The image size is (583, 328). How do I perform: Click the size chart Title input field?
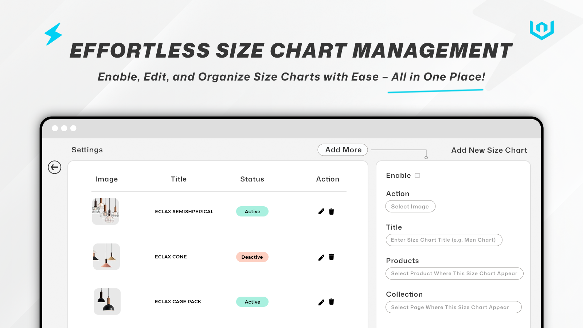[444, 240]
